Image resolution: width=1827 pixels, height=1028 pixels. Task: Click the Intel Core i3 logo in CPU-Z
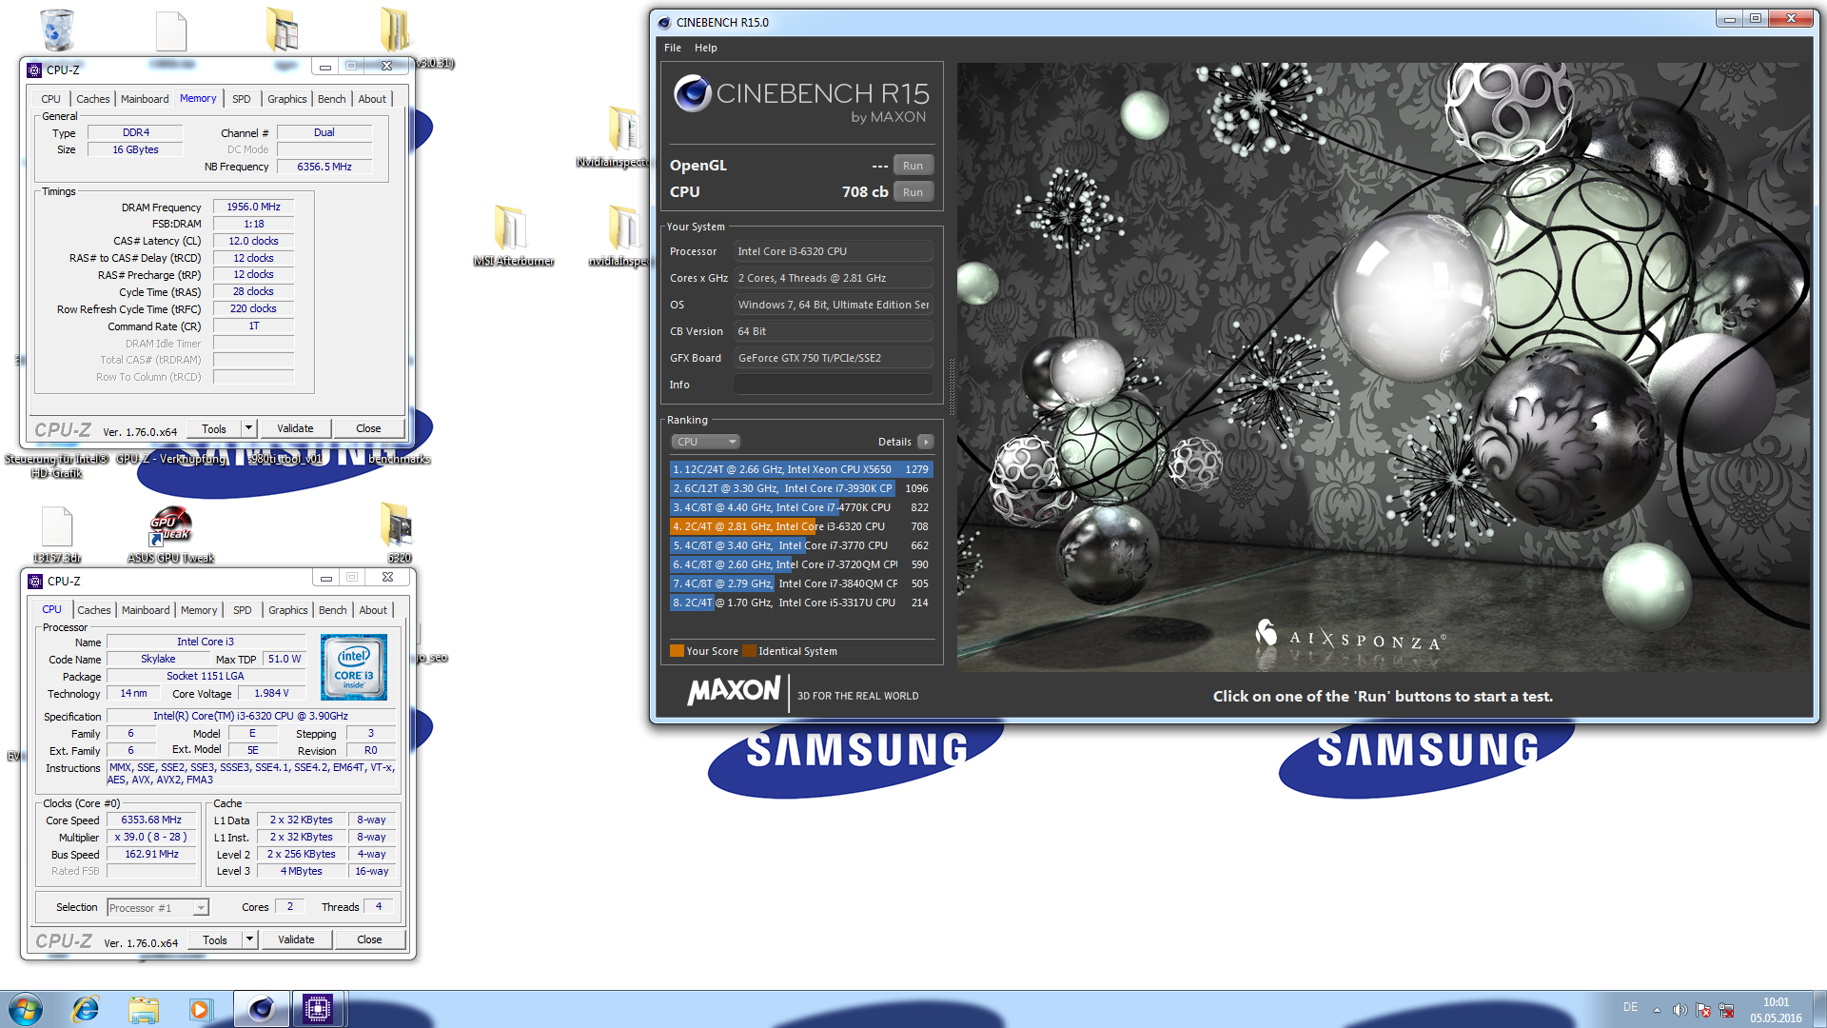coord(354,667)
